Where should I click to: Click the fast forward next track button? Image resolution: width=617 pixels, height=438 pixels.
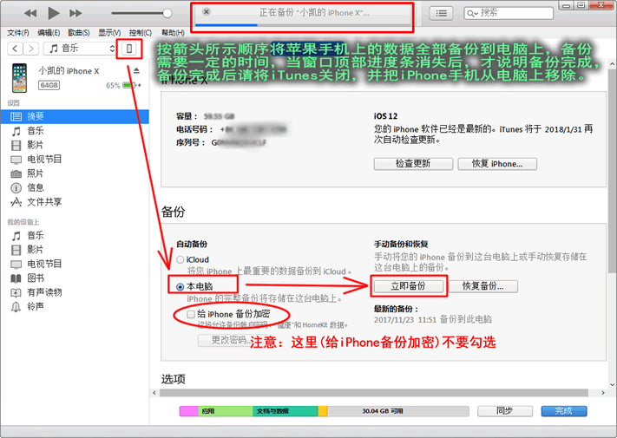tap(75, 13)
